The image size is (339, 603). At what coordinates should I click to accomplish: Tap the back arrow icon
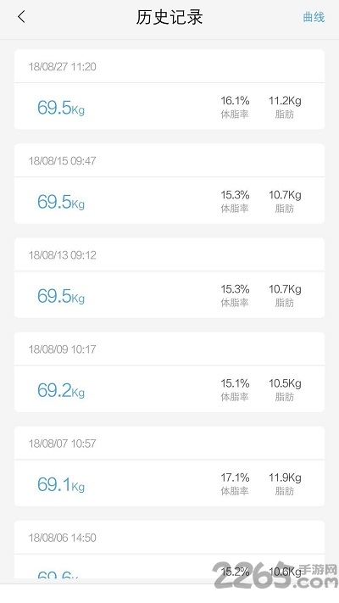pos(21,16)
